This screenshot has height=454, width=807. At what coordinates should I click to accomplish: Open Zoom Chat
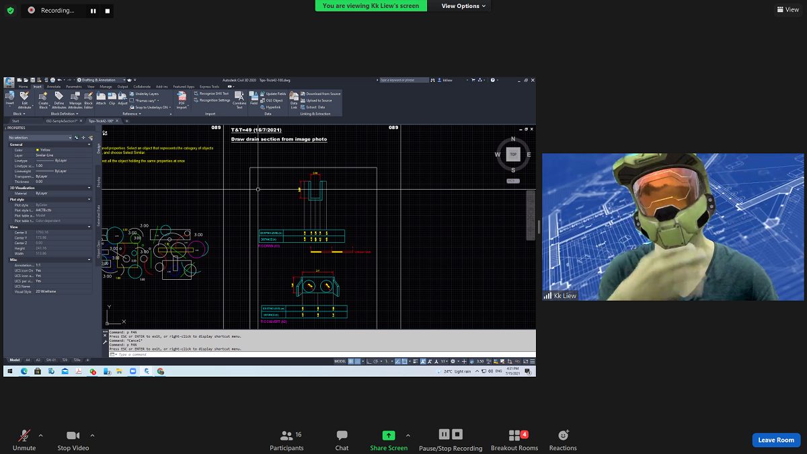[x=342, y=440]
